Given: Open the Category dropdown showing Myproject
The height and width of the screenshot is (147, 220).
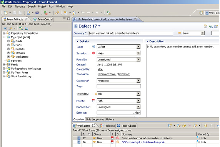Looking at the screenshot, I should (x=138, y=80).
